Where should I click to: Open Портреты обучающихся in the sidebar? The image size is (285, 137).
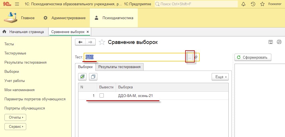pos(25,108)
